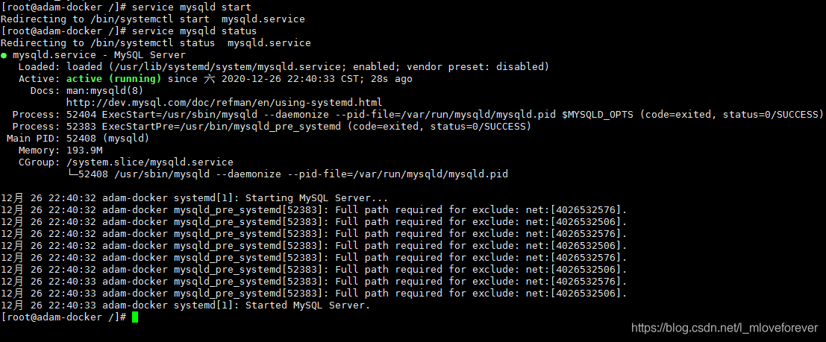Click the CGroup path /system.slice/mysqld.service
Viewport: 826px width, 342px height.
(149, 162)
